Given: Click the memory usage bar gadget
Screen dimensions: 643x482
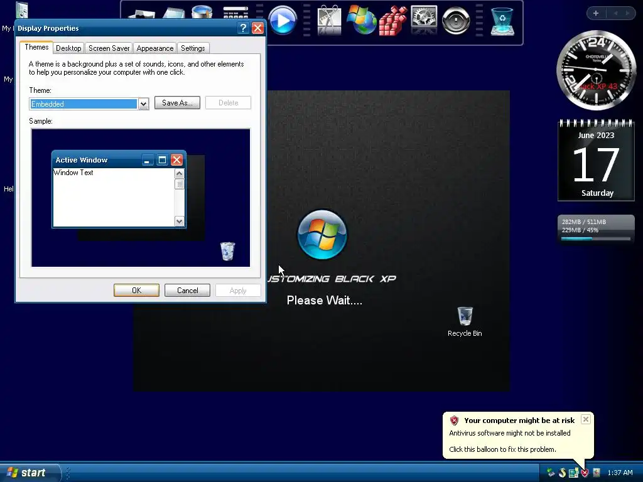Looking at the screenshot, I should point(596,228).
